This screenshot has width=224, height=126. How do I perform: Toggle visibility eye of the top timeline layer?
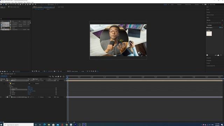1,80
